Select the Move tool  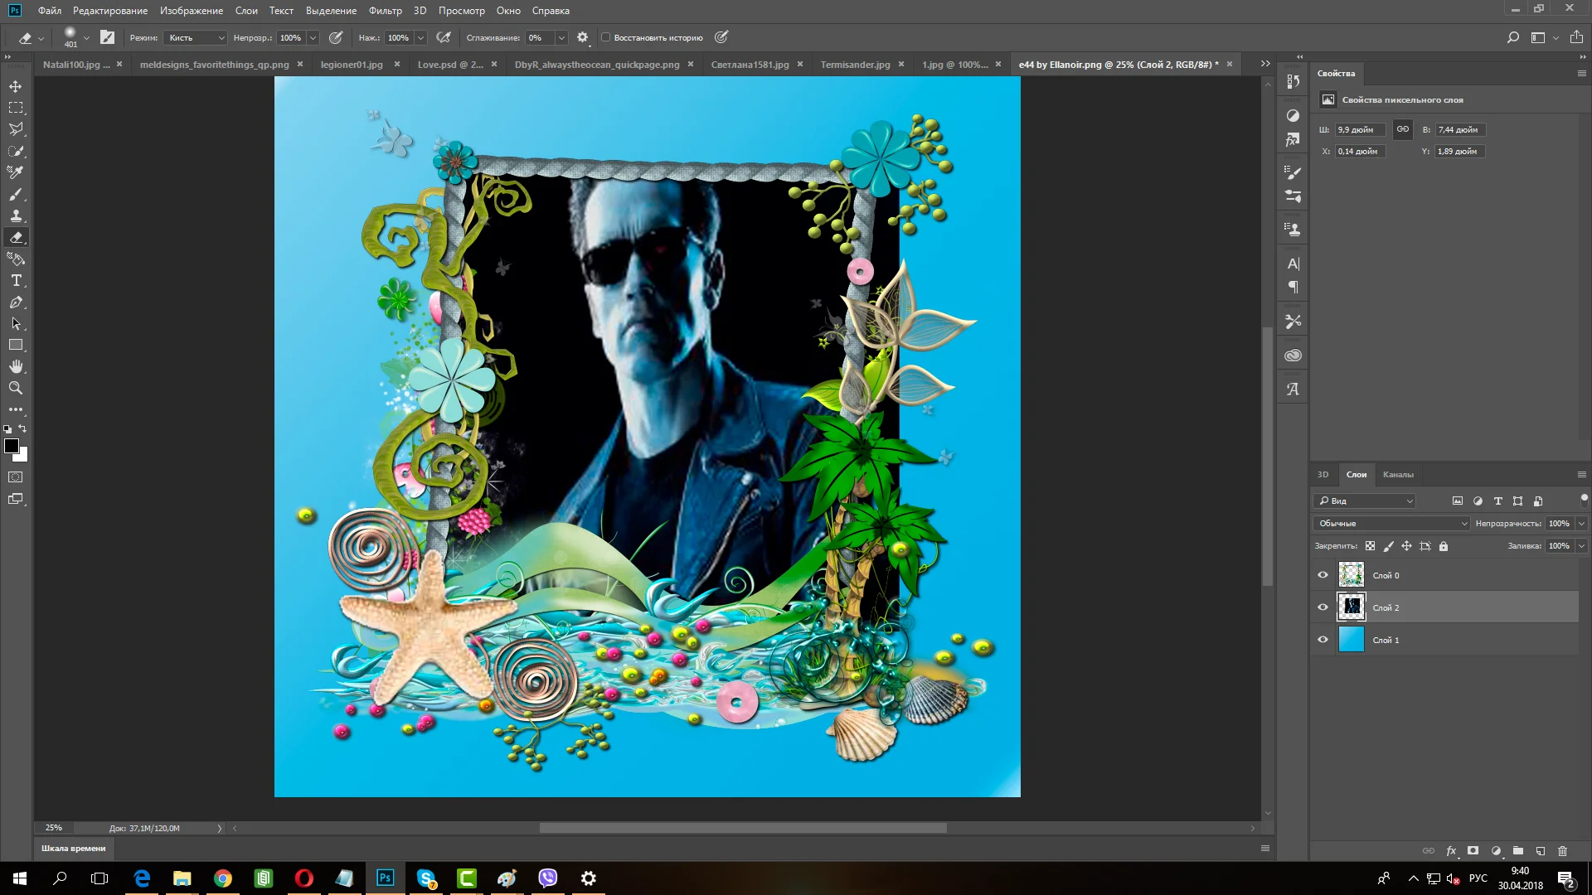[16, 86]
